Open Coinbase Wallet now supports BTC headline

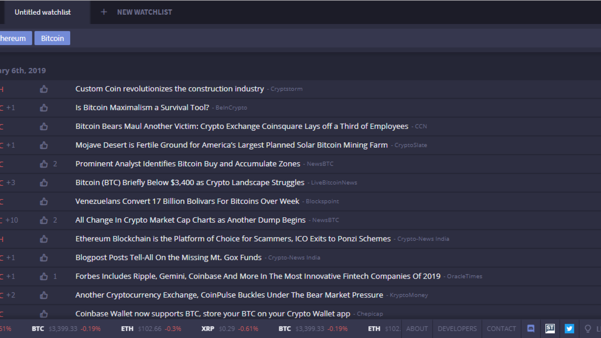click(213, 314)
